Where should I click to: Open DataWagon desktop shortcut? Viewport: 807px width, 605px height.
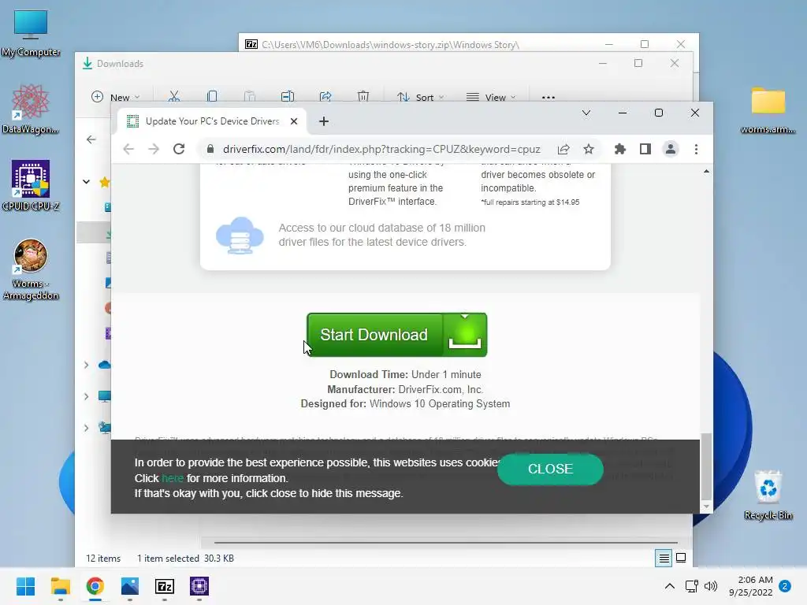[31, 109]
